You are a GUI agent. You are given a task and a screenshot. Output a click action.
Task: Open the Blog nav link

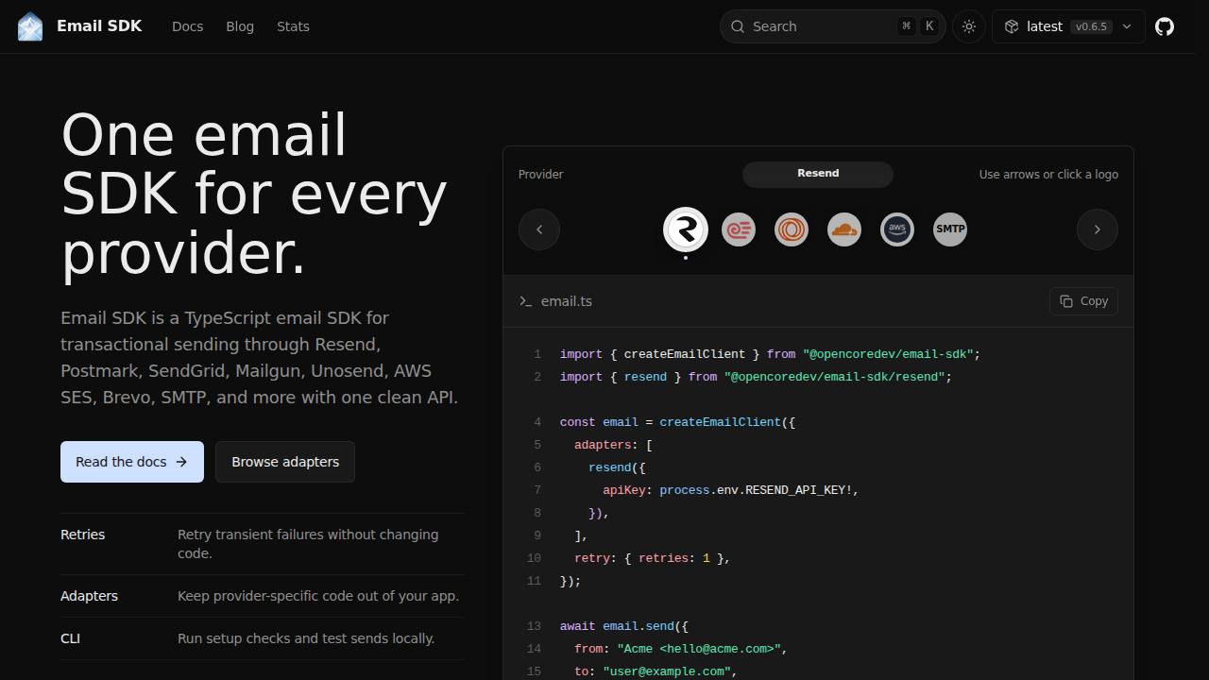click(240, 26)
